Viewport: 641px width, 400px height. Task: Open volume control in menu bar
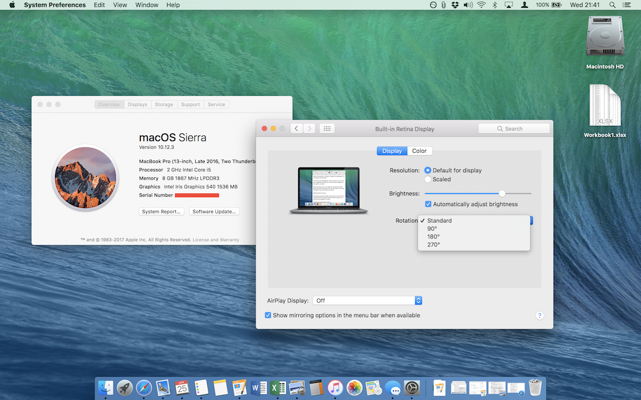click(468, 5)
